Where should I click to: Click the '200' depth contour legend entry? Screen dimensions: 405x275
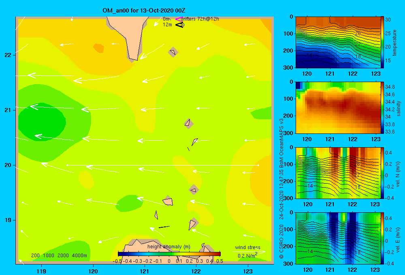click(35, 256)
